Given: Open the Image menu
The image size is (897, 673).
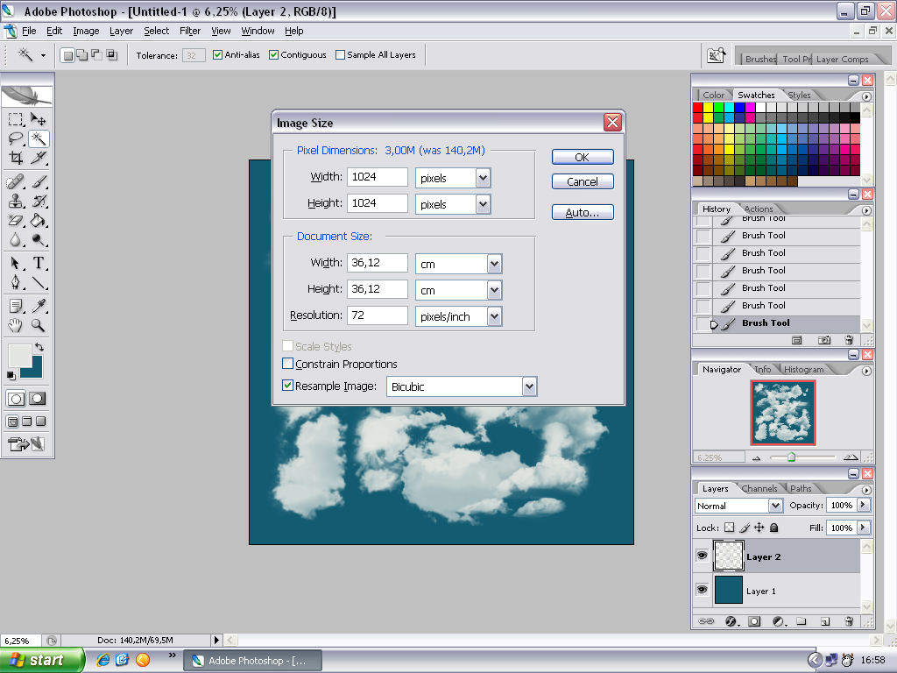Looking at the screenshot, I should (x=86, y=31).
